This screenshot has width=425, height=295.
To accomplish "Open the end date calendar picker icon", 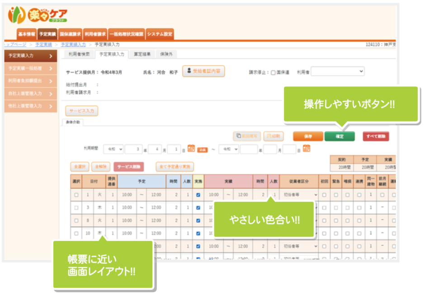I will coord(307,149).
